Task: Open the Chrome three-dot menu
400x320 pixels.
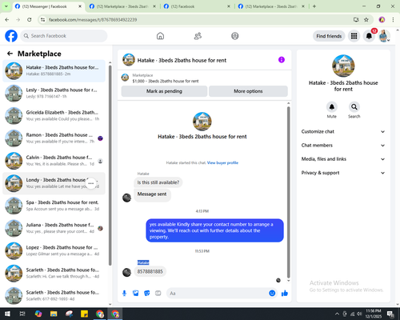Action: click(393, 19)
